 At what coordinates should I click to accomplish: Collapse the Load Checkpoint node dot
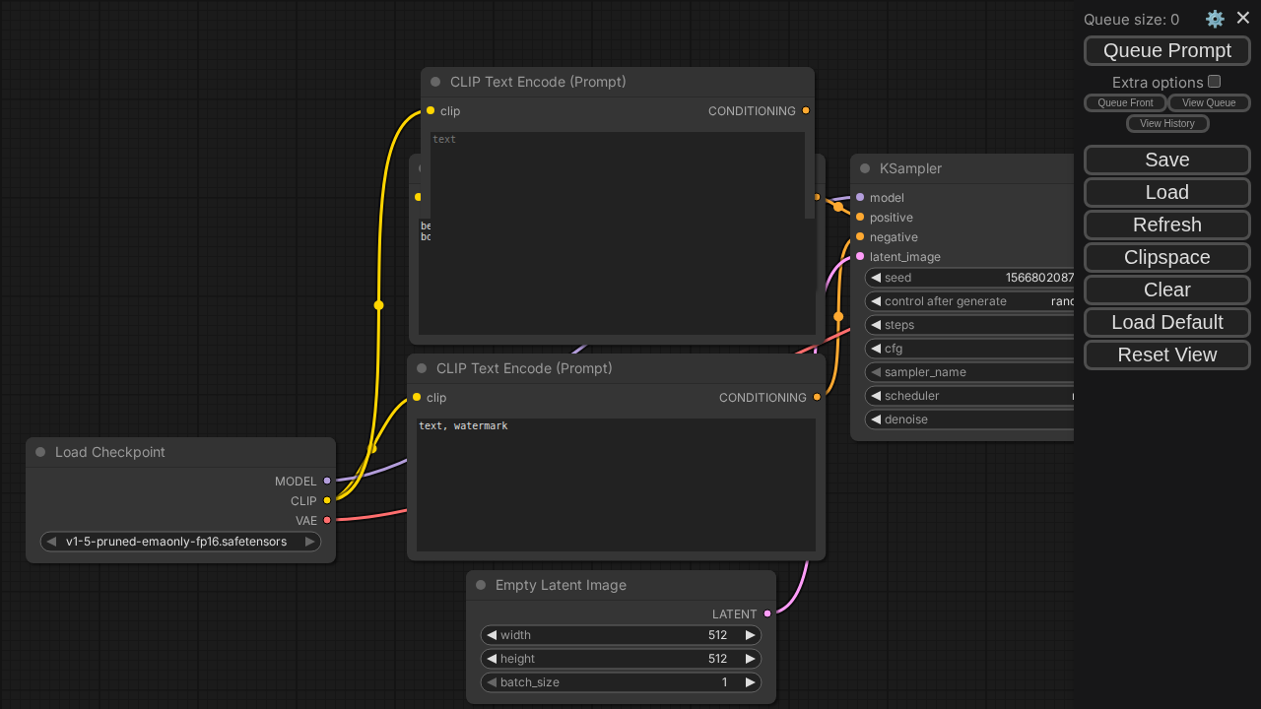click(40, 452)
